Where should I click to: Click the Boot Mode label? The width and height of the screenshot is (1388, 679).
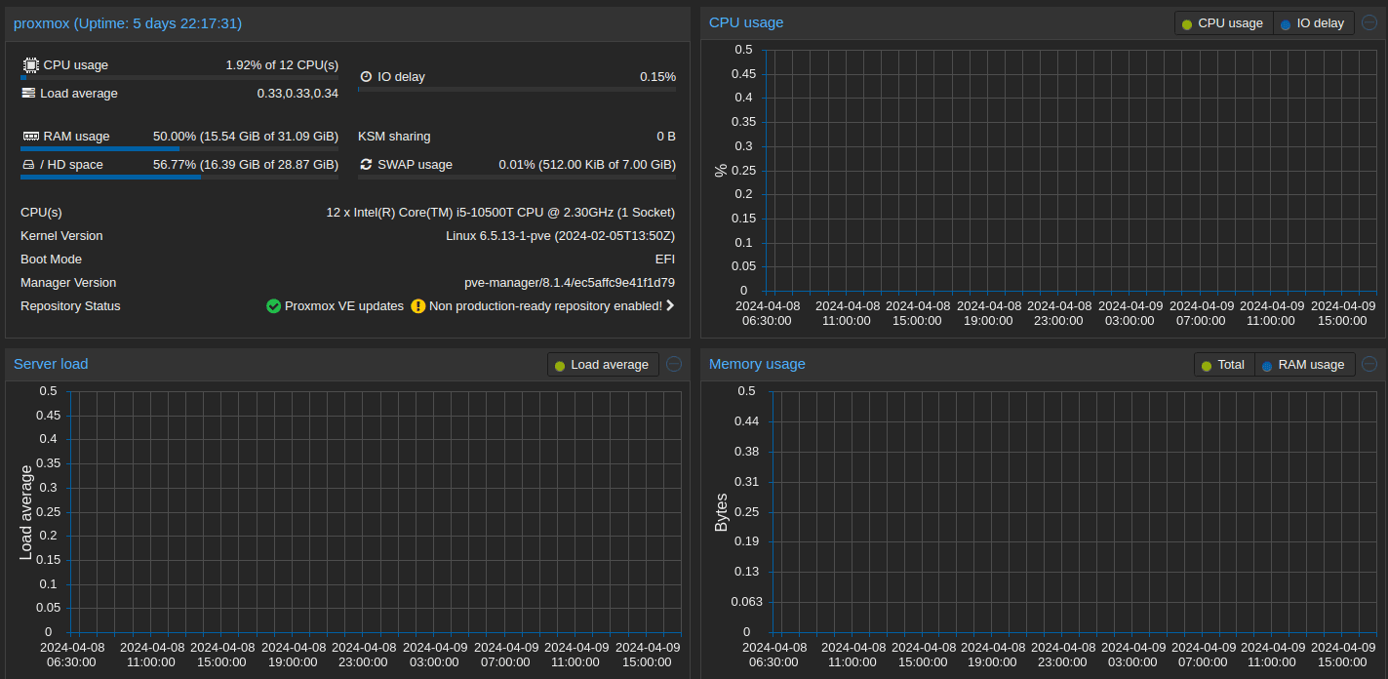pos(51,260)
